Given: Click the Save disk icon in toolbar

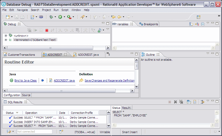Looking at the screenshot, I should 16,17.
